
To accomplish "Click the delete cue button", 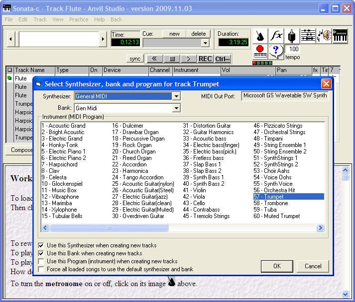I will (x=199, y=34).
